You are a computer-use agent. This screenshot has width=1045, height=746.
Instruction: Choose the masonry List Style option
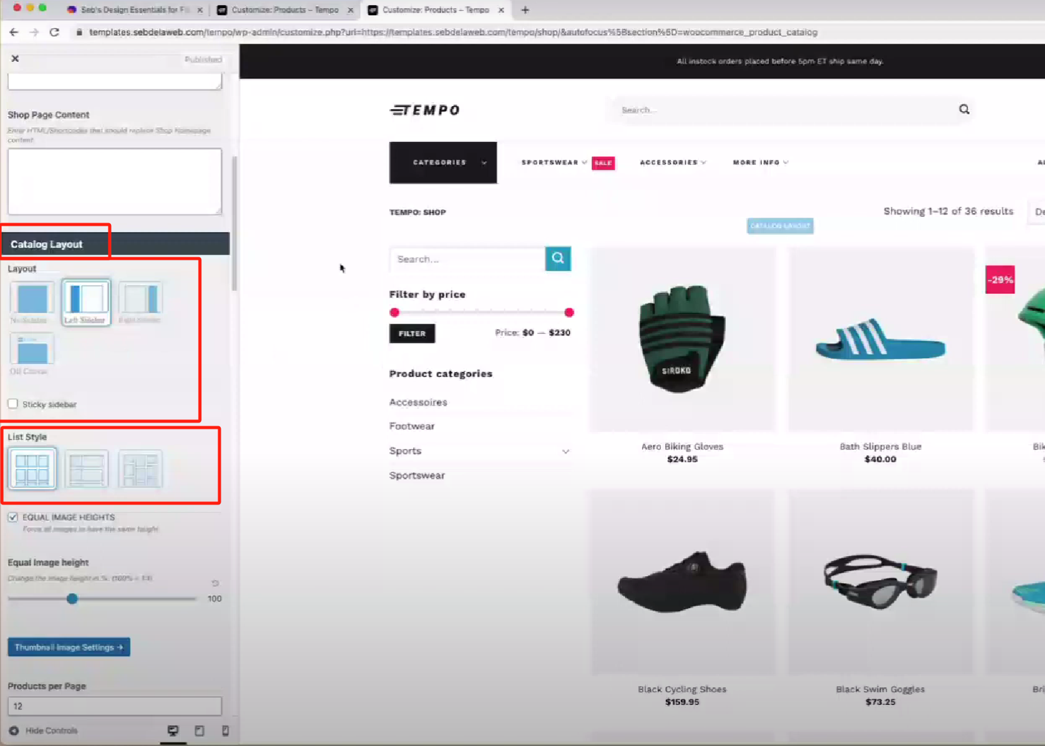tap(140, 468)
